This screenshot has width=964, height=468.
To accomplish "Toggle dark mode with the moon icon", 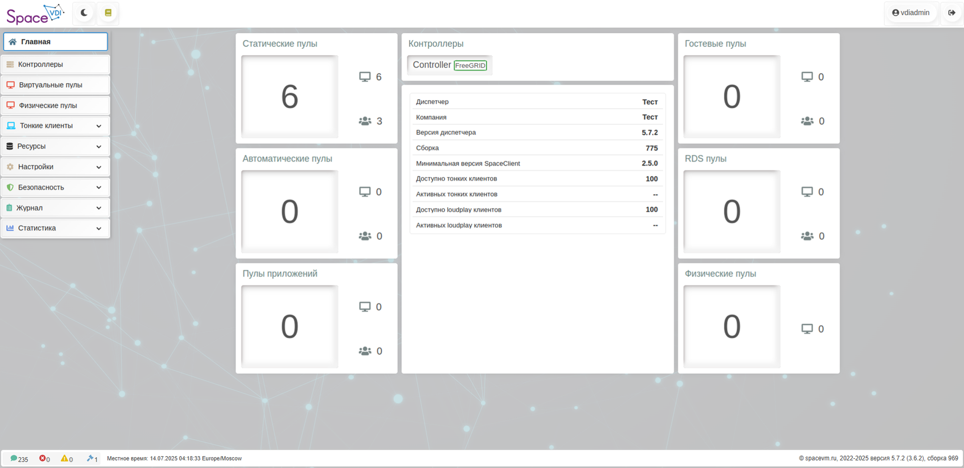I will [84, 13].
